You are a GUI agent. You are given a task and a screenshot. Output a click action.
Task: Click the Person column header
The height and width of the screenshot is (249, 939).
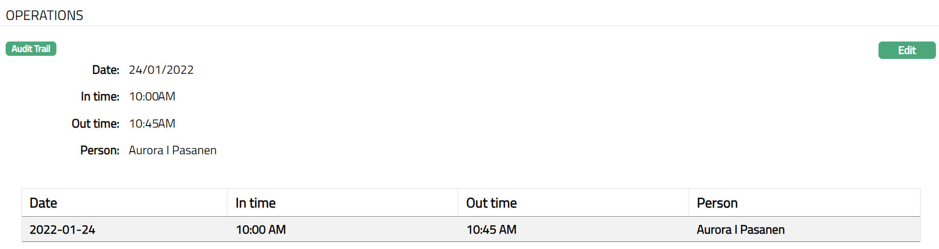pyautogui.click(x=717, y=203)
